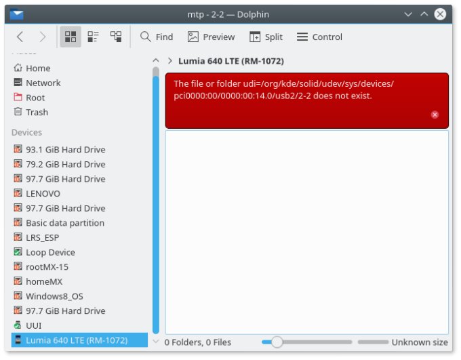Go forward with the right arrow

coord(42,37)
